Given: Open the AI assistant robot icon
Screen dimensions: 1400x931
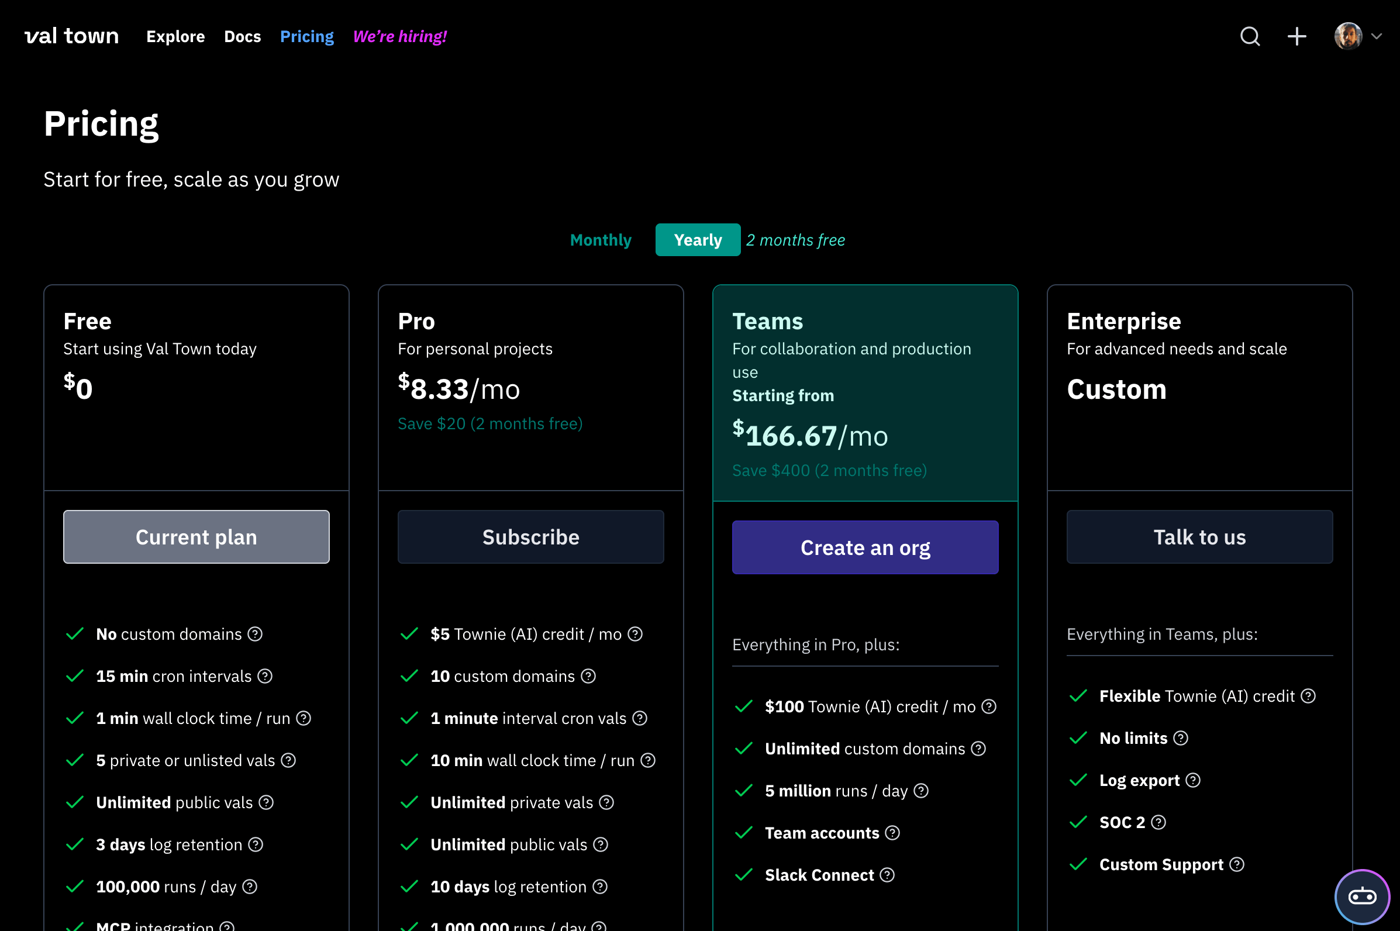Looking at the screenshot, I should coord(1361,897).
